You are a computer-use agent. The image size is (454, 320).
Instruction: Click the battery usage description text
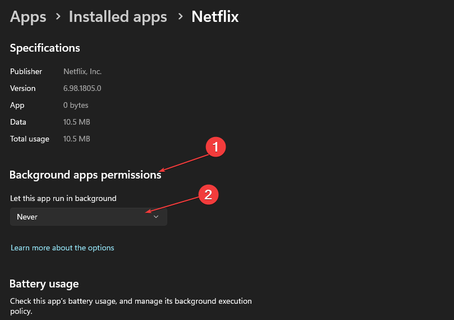point(131,306)
